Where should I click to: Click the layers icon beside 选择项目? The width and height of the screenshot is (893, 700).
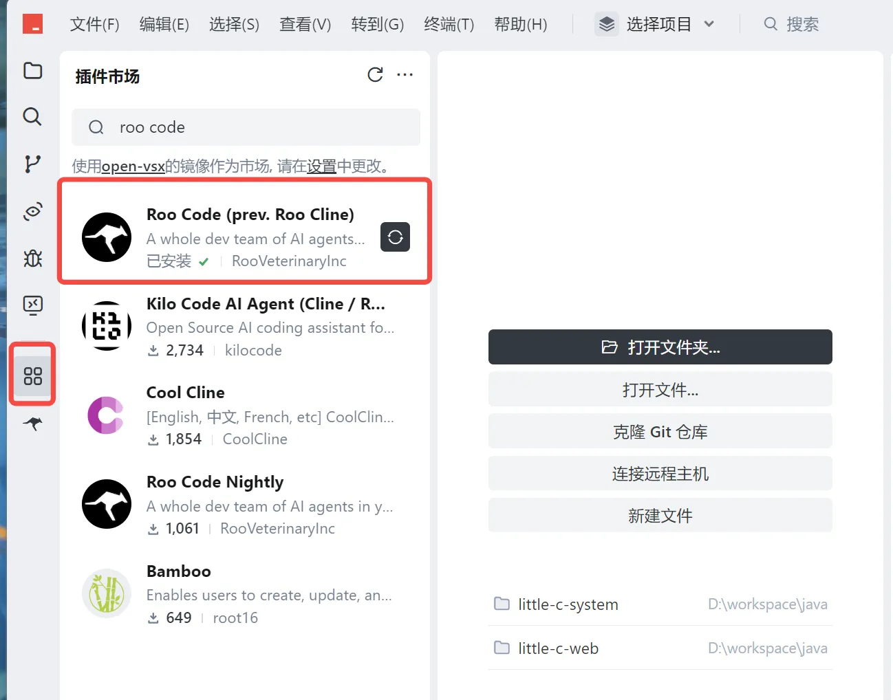coord(607,24)
